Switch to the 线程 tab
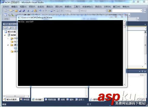Screen dimensions: 148x107 click(x=61, y=100)
